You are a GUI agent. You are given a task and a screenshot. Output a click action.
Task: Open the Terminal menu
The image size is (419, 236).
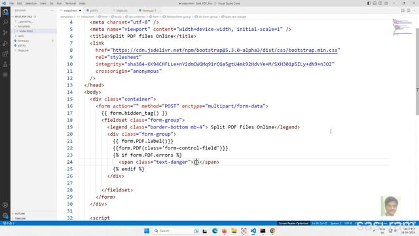[71, 3]
